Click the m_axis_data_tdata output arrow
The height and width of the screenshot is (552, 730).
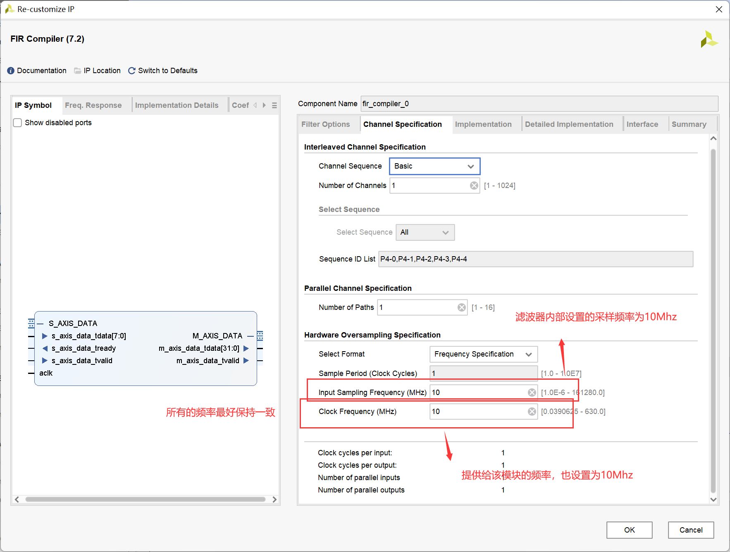[246, 348]
